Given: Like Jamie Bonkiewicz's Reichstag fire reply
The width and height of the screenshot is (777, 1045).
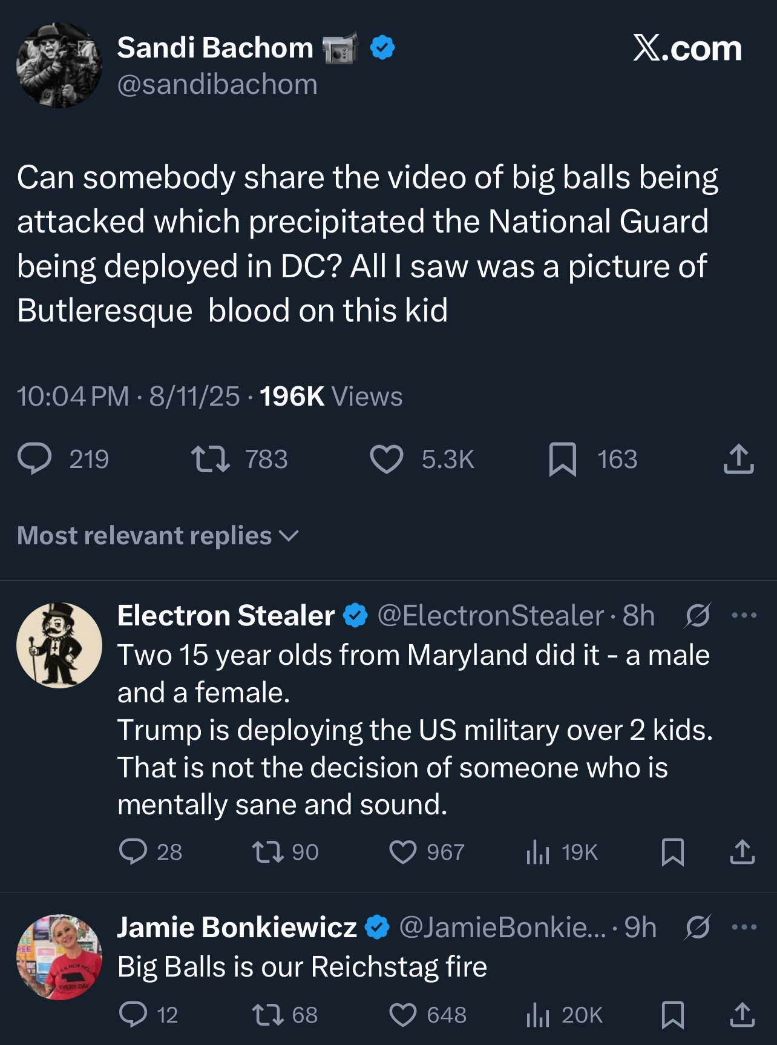Looking at the screenshot, I should point(403,1015).
